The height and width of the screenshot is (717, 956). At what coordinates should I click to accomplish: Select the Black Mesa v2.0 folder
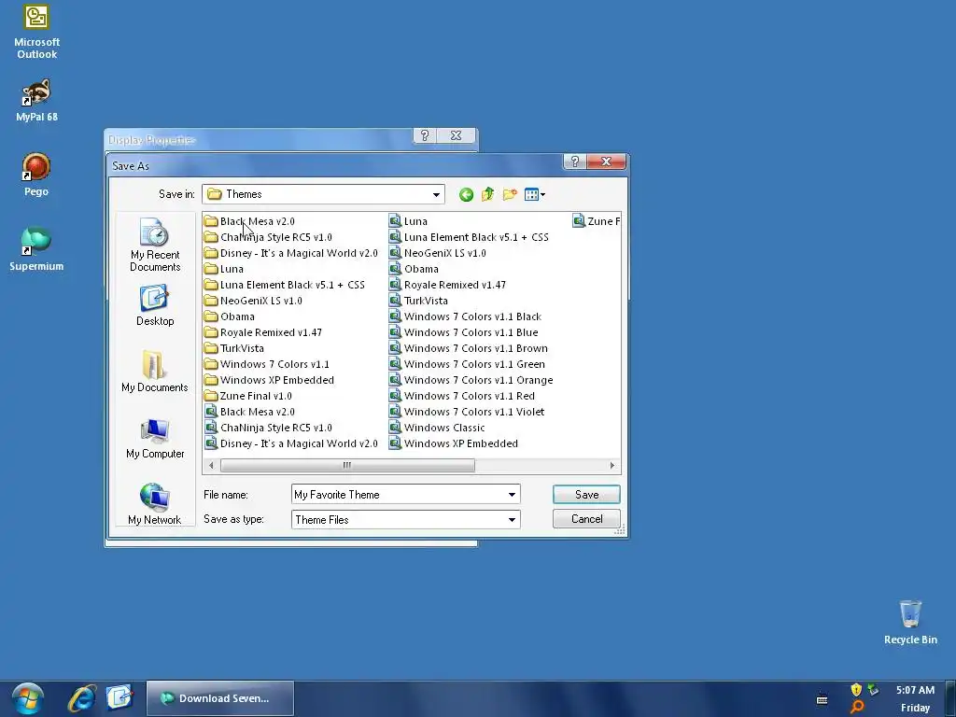pos(249,221)
